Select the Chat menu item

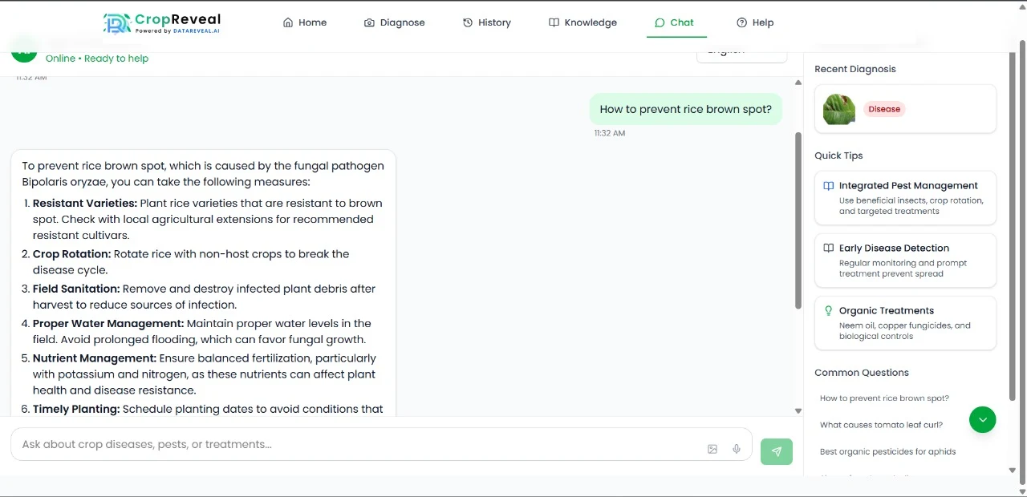(x=676, y=22)
